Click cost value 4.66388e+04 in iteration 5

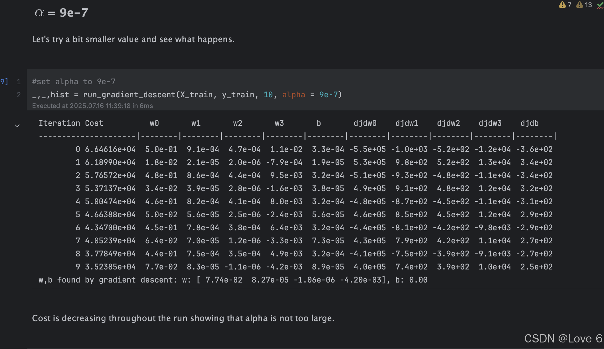click(110, 215)
